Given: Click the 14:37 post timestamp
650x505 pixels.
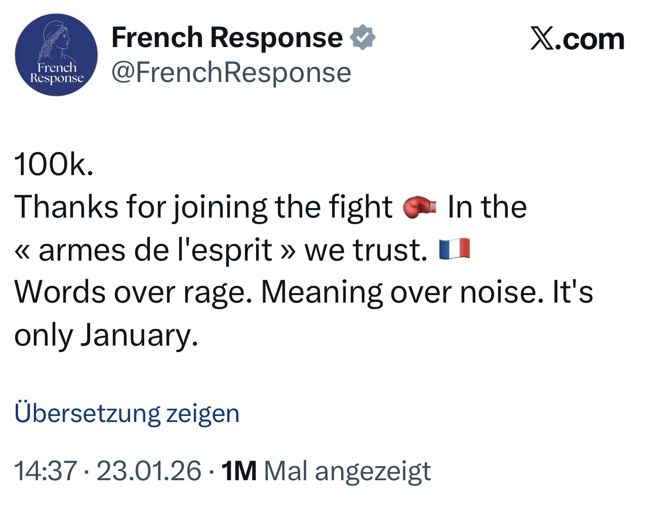Looking at the screenshot, I should pos(45,471).
